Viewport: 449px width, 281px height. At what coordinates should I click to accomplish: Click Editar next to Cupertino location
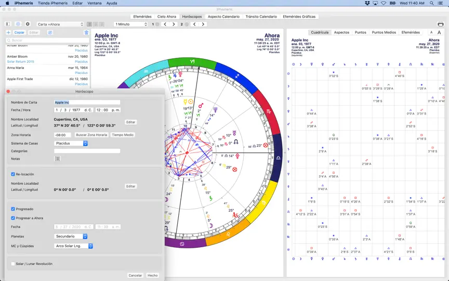click(x=130, y=122)
